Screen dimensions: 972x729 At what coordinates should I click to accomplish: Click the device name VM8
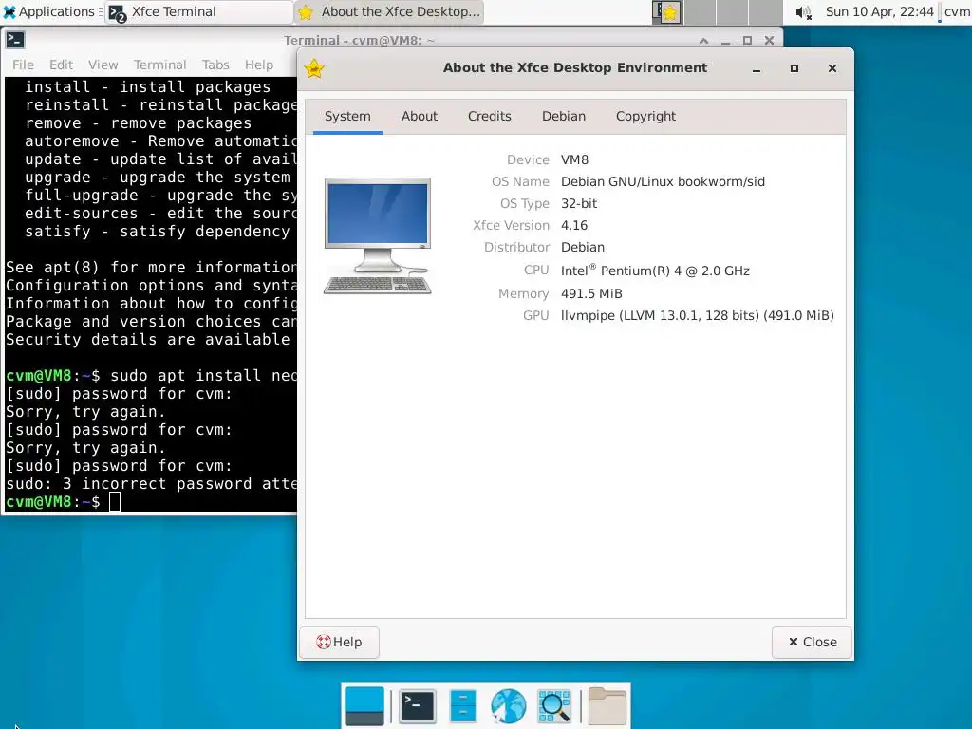(574, 159)
